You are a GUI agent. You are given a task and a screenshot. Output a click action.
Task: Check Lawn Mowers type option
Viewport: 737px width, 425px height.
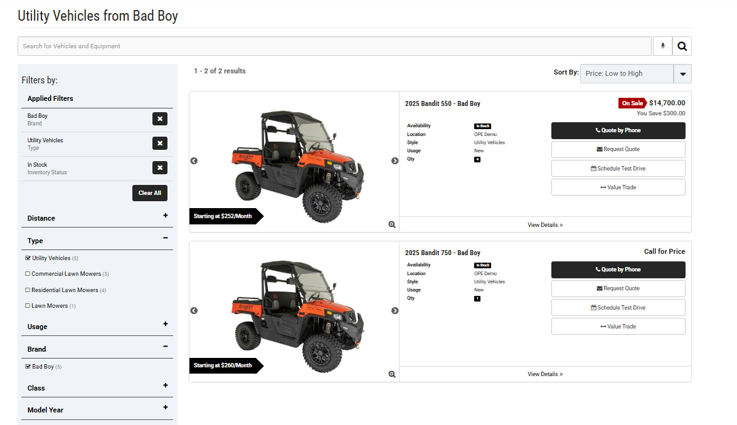click(28, 306)
